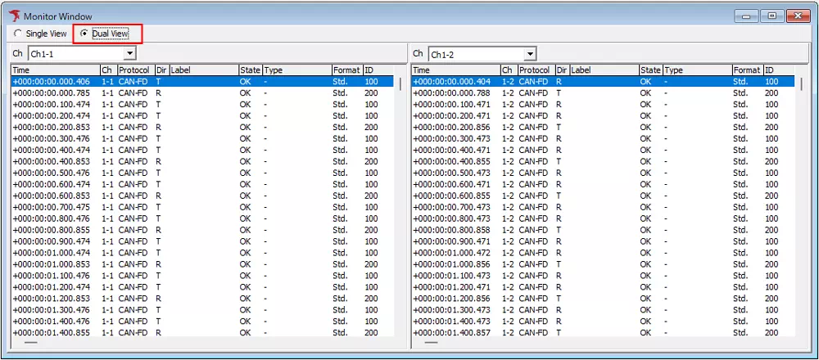Select the Dual View radio button
Viewport: 819px width, 360px height.
click(84, 34)
